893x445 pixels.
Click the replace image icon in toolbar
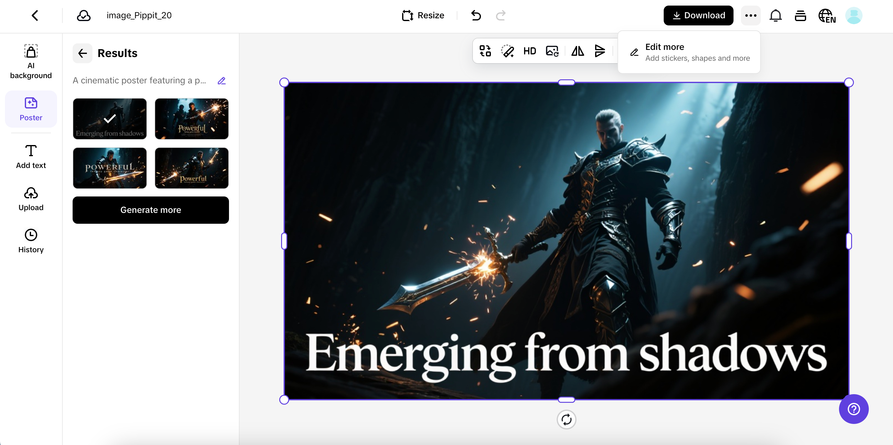[x=552, y=51]
